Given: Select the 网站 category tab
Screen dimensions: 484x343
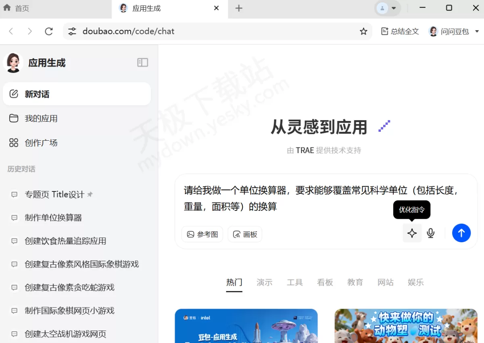Looking at the screenshot, I should click(x=386, y=282).
